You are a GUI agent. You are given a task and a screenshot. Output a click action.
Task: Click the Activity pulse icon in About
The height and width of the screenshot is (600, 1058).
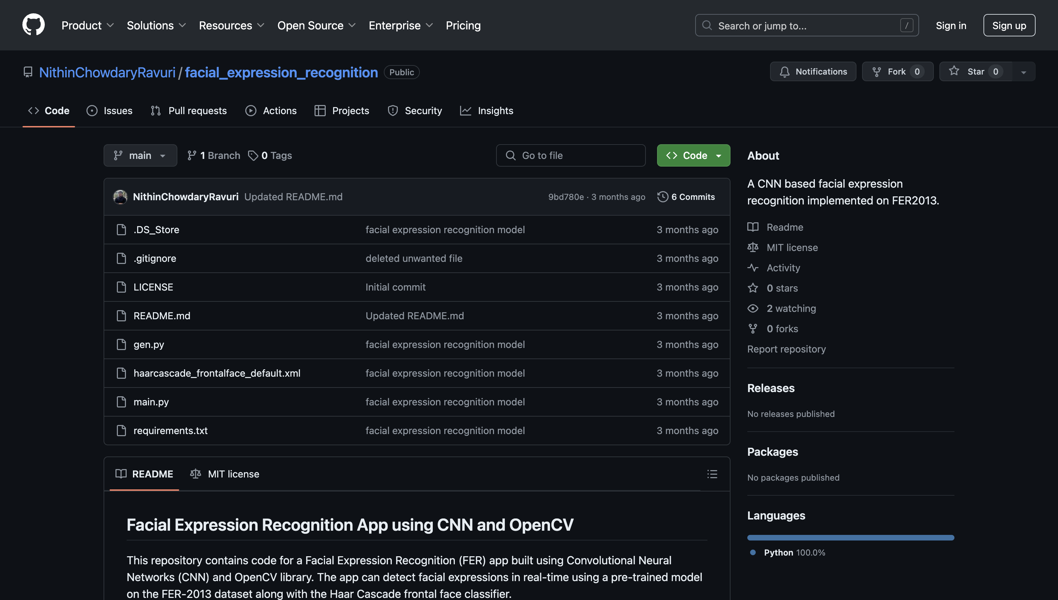[753, 268]
